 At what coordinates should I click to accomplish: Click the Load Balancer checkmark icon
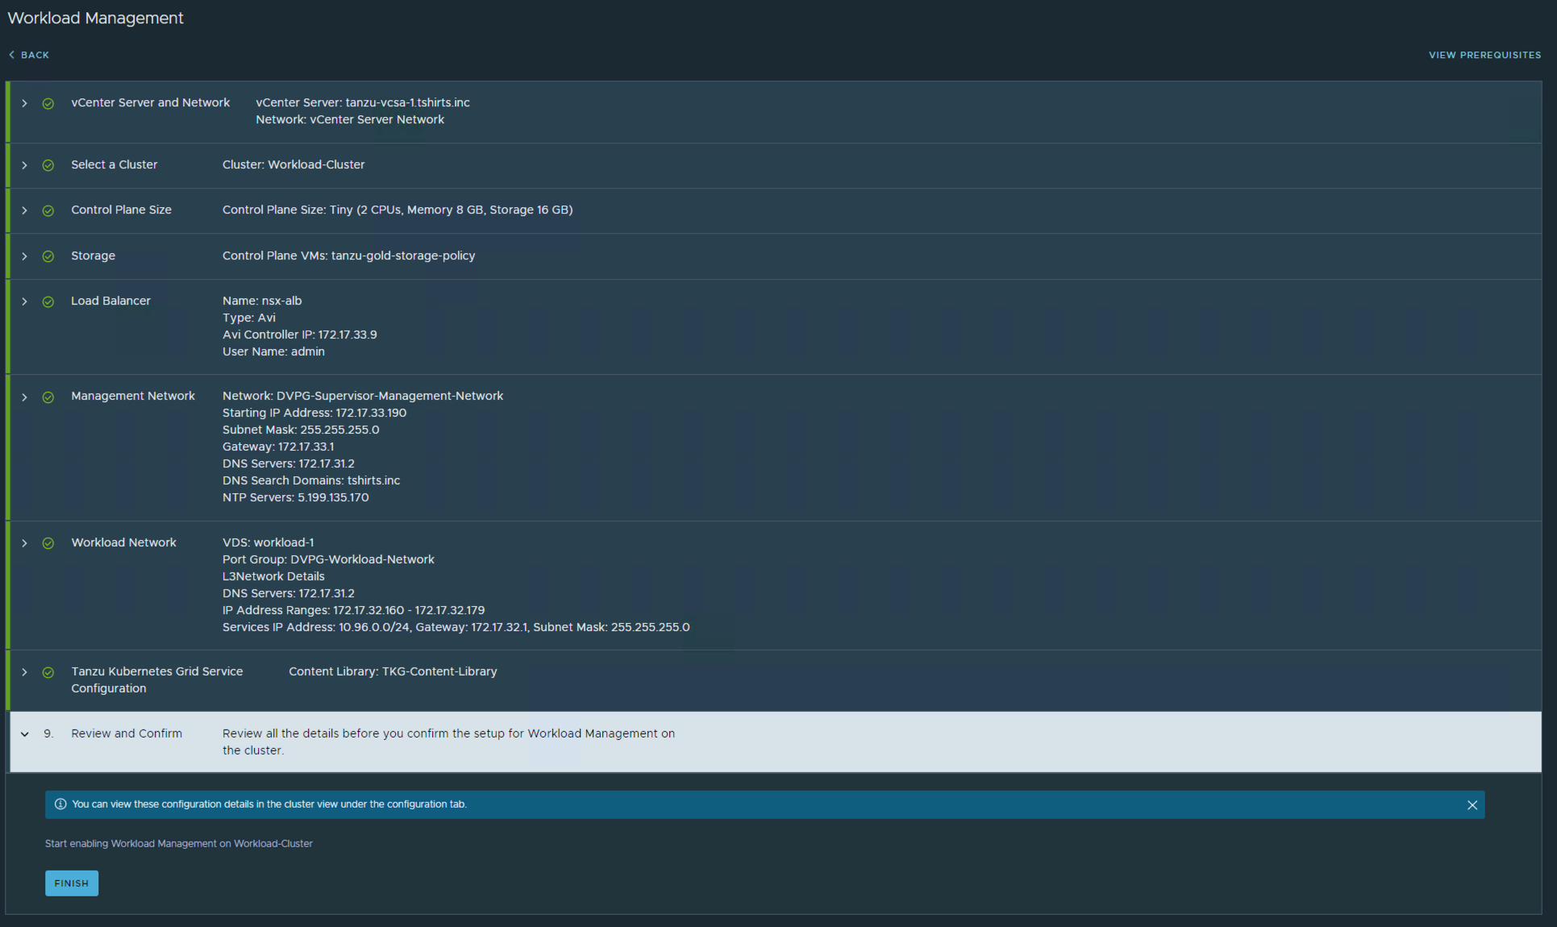coord(48,301)
